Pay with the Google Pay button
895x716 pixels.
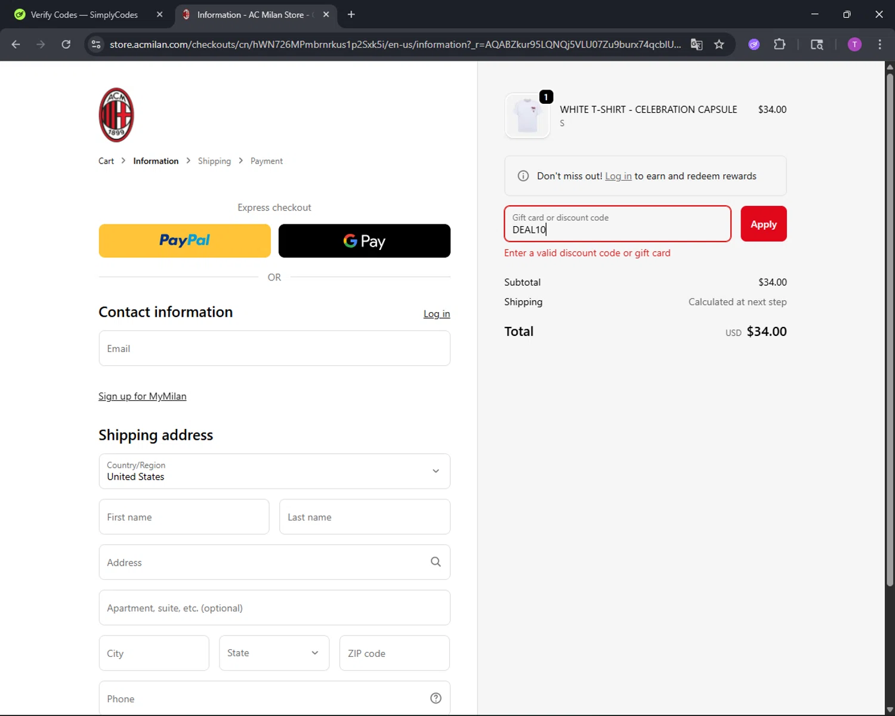point(365,240)
